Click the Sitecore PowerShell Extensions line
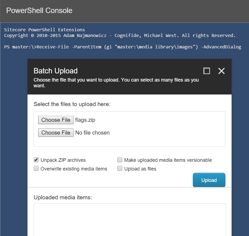 44,30
